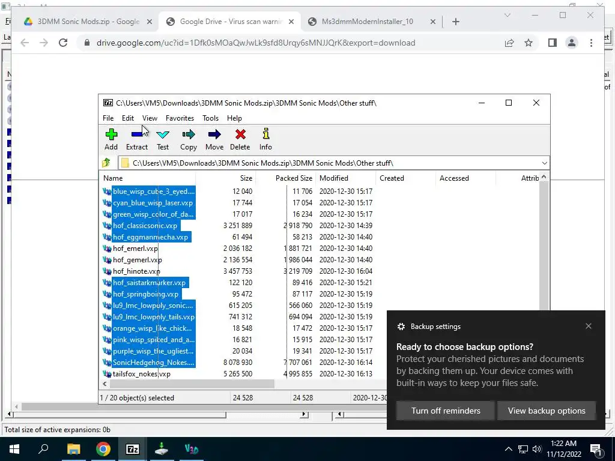Bookmark this page with the star icon

coord(529,43)
